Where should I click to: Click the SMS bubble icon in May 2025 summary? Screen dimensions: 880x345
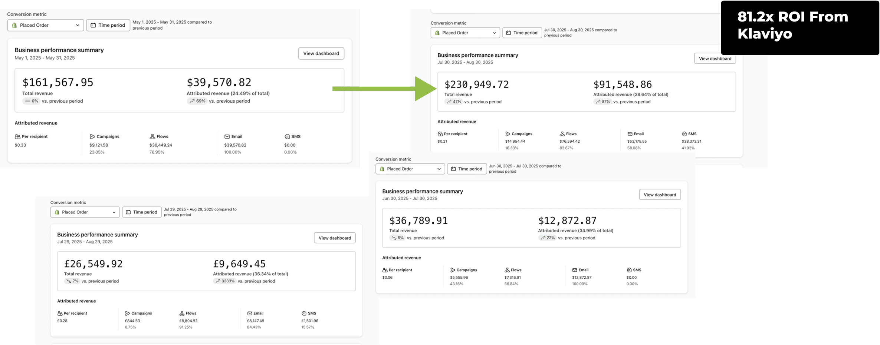coord(287,137)
